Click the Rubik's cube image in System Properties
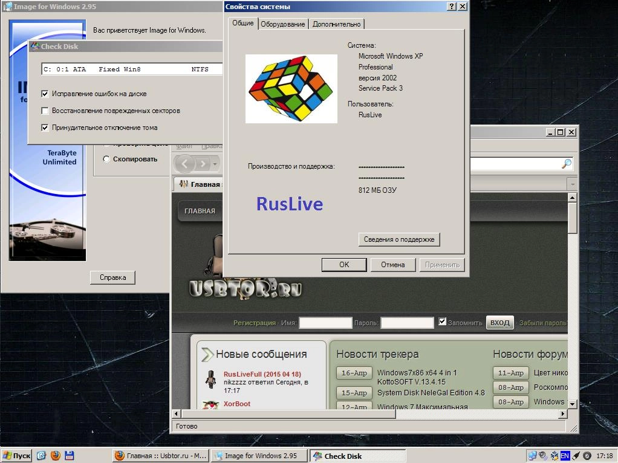 coord(291,89)
